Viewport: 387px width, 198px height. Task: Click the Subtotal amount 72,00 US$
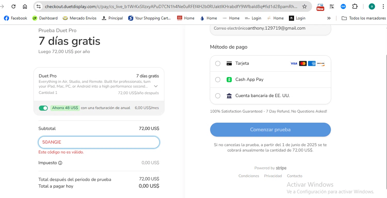pos(149,129)
